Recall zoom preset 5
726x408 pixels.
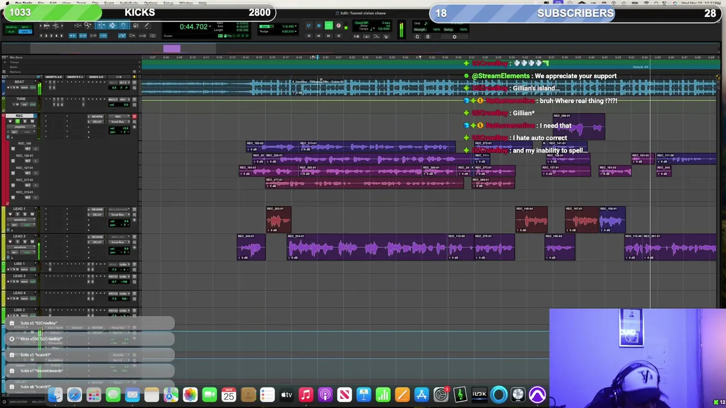tap(61, 36)
